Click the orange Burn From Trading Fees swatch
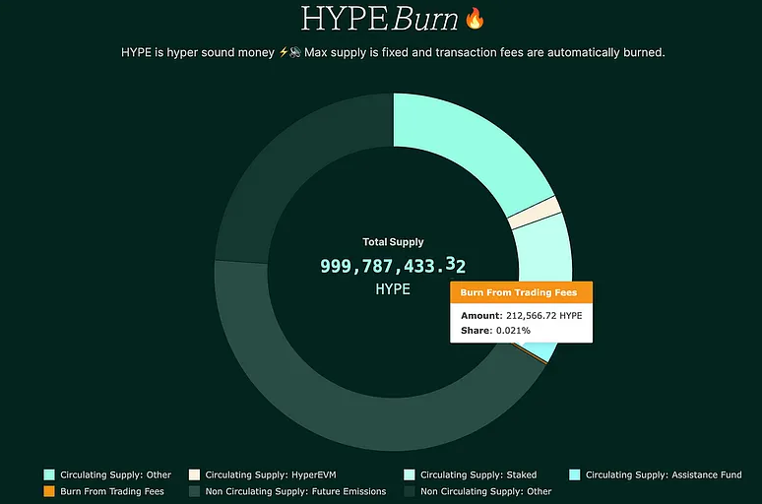Screen dimensions: 762x504 [x=49, y=490]
